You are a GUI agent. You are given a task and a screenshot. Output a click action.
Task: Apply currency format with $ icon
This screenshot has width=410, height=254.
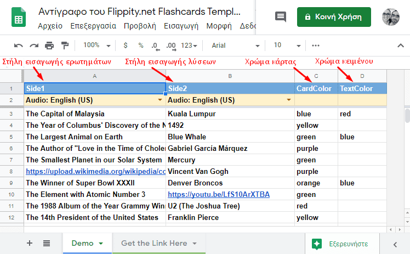pyautogui.click(x=126, y=46)
